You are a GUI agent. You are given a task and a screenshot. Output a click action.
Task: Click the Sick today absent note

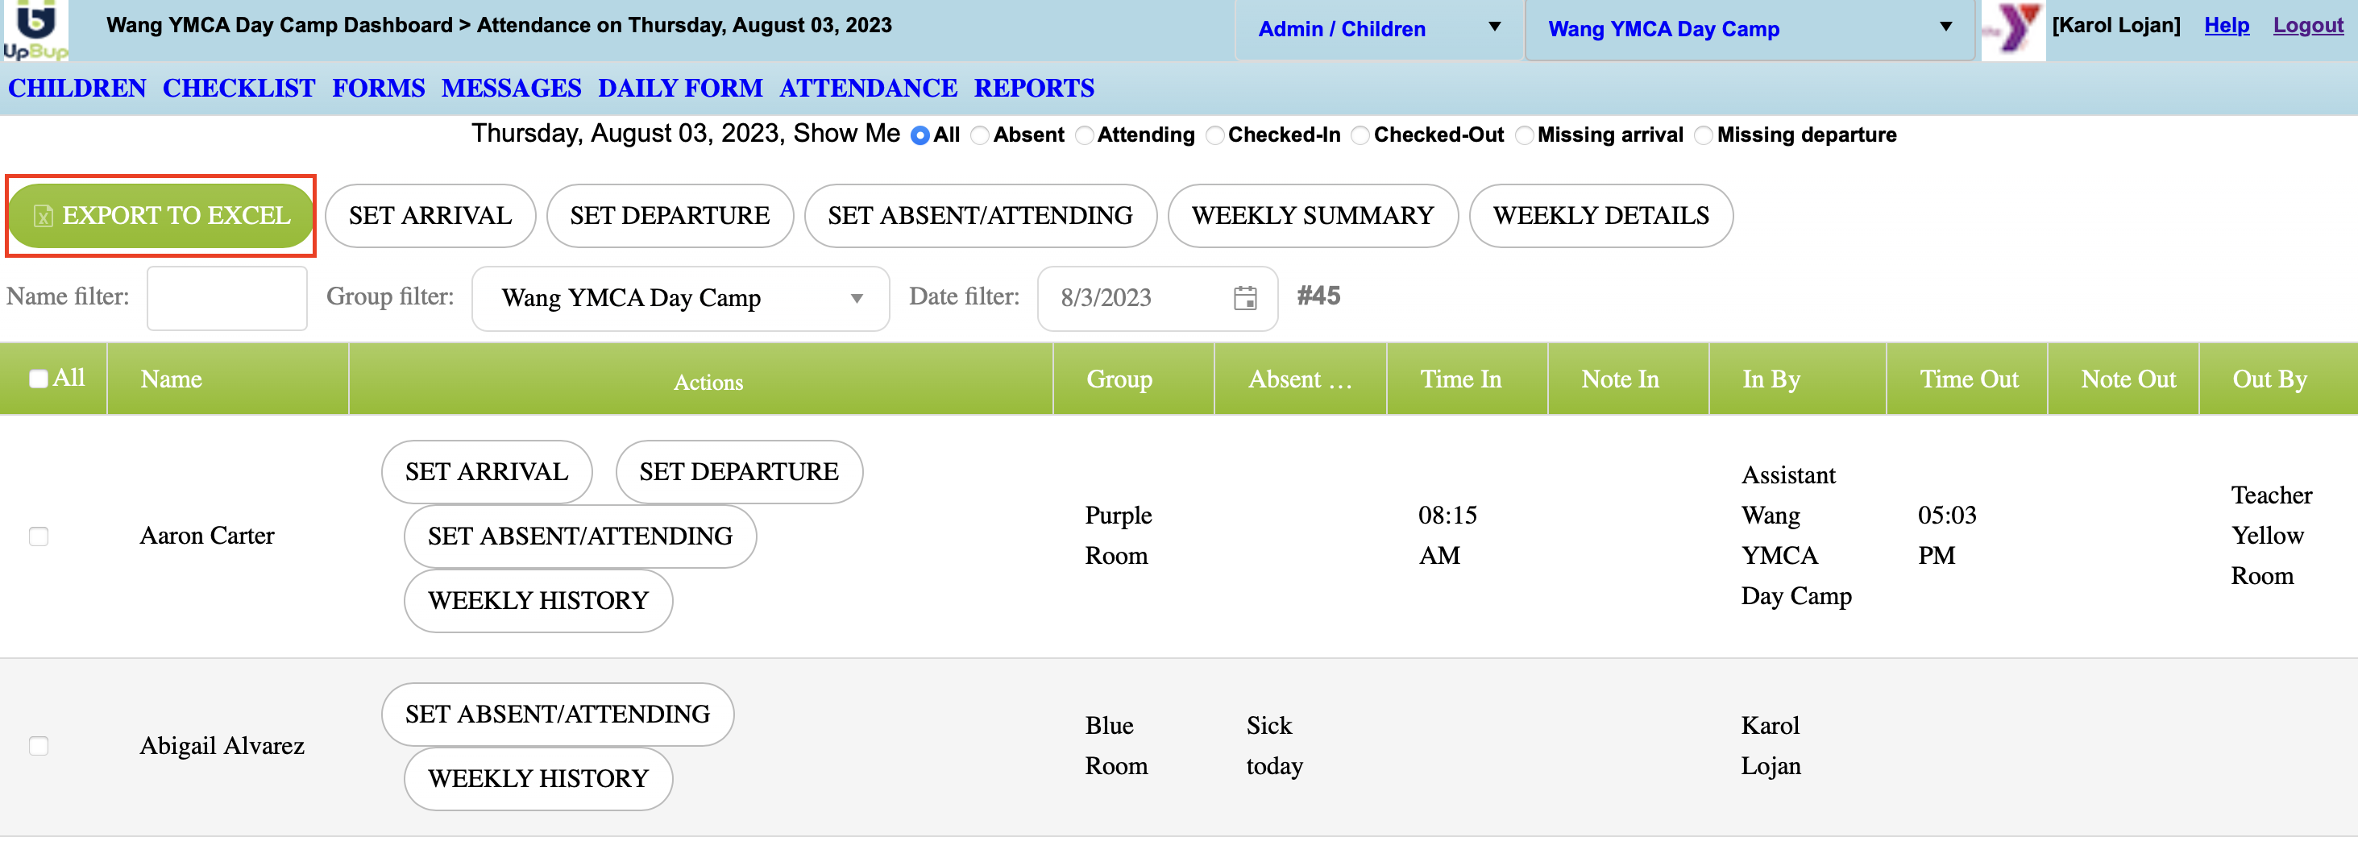point(1274,747)
